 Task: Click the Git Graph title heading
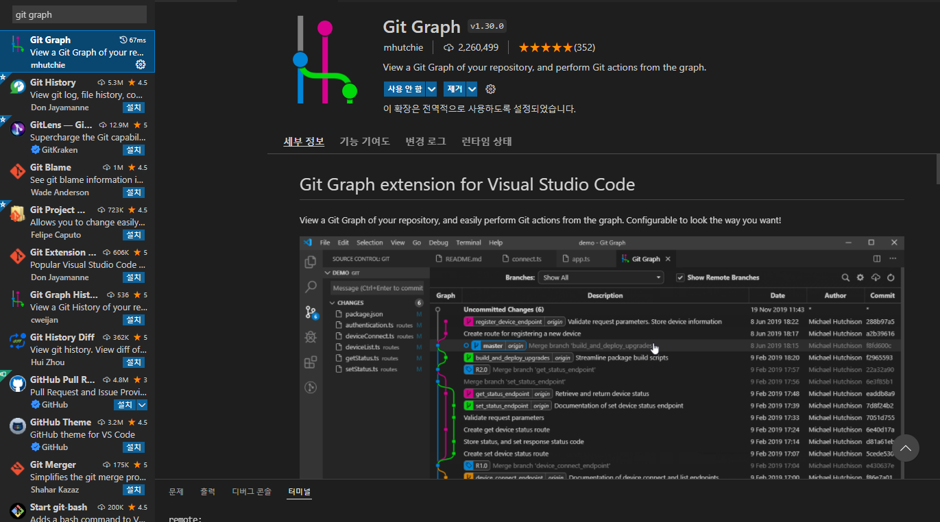(x=422, y=27)
